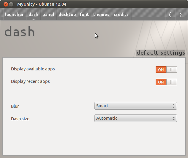Select the font tab
This screenshot has height=158, width=188.
coord(84,15)
